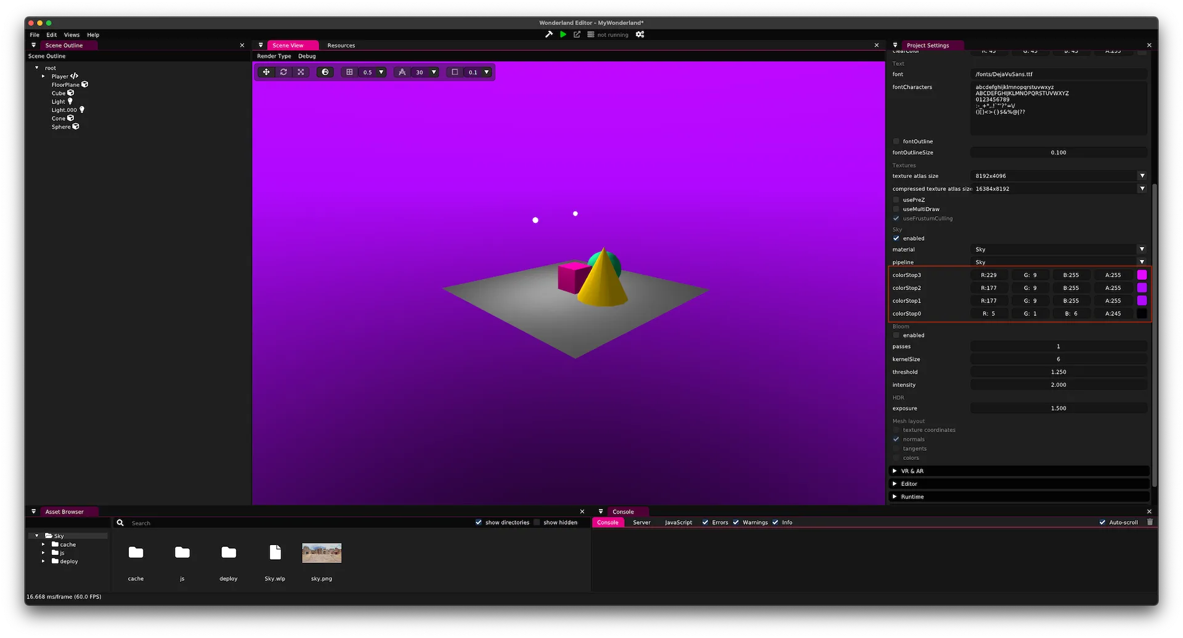Viewport: 1183px width, 638px height.
Task: Open the Render Type menu
Action: (274, 56)
